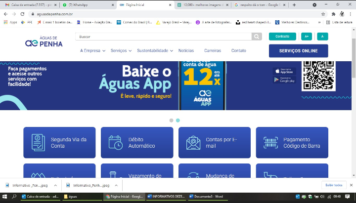This screenshot has width=356, height=203.
Task: Open system clock 09:40
Action: tap(337, 197)
